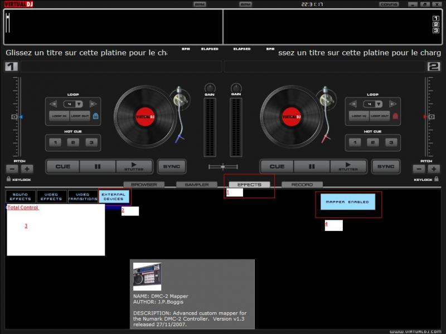
Task: Click the left deck pitch minus button
Action: [x=12, y=169]
